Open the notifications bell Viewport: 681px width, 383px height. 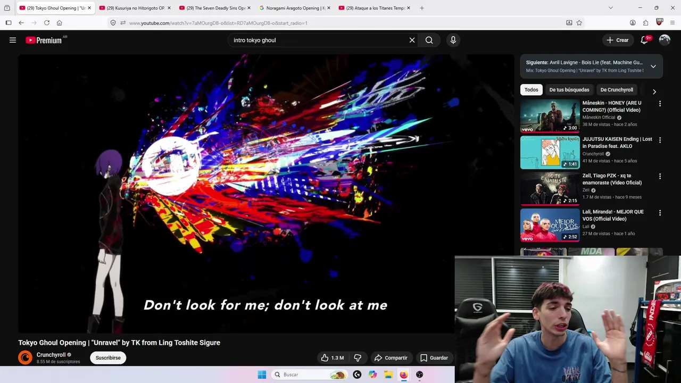click(644, 40)
